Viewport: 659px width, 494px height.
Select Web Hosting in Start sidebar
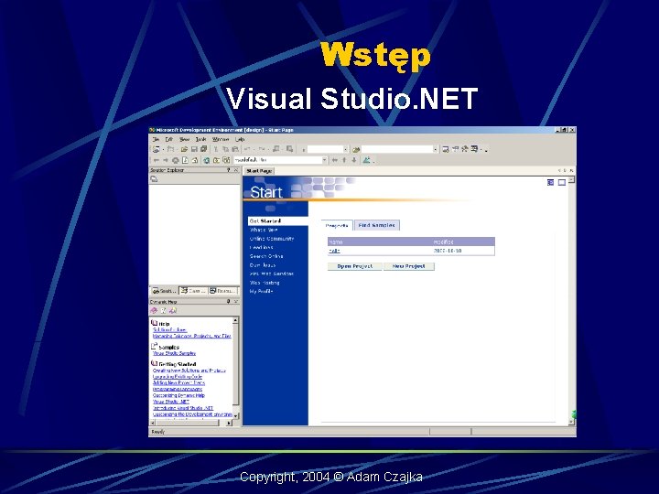click(x=265, y=283)
